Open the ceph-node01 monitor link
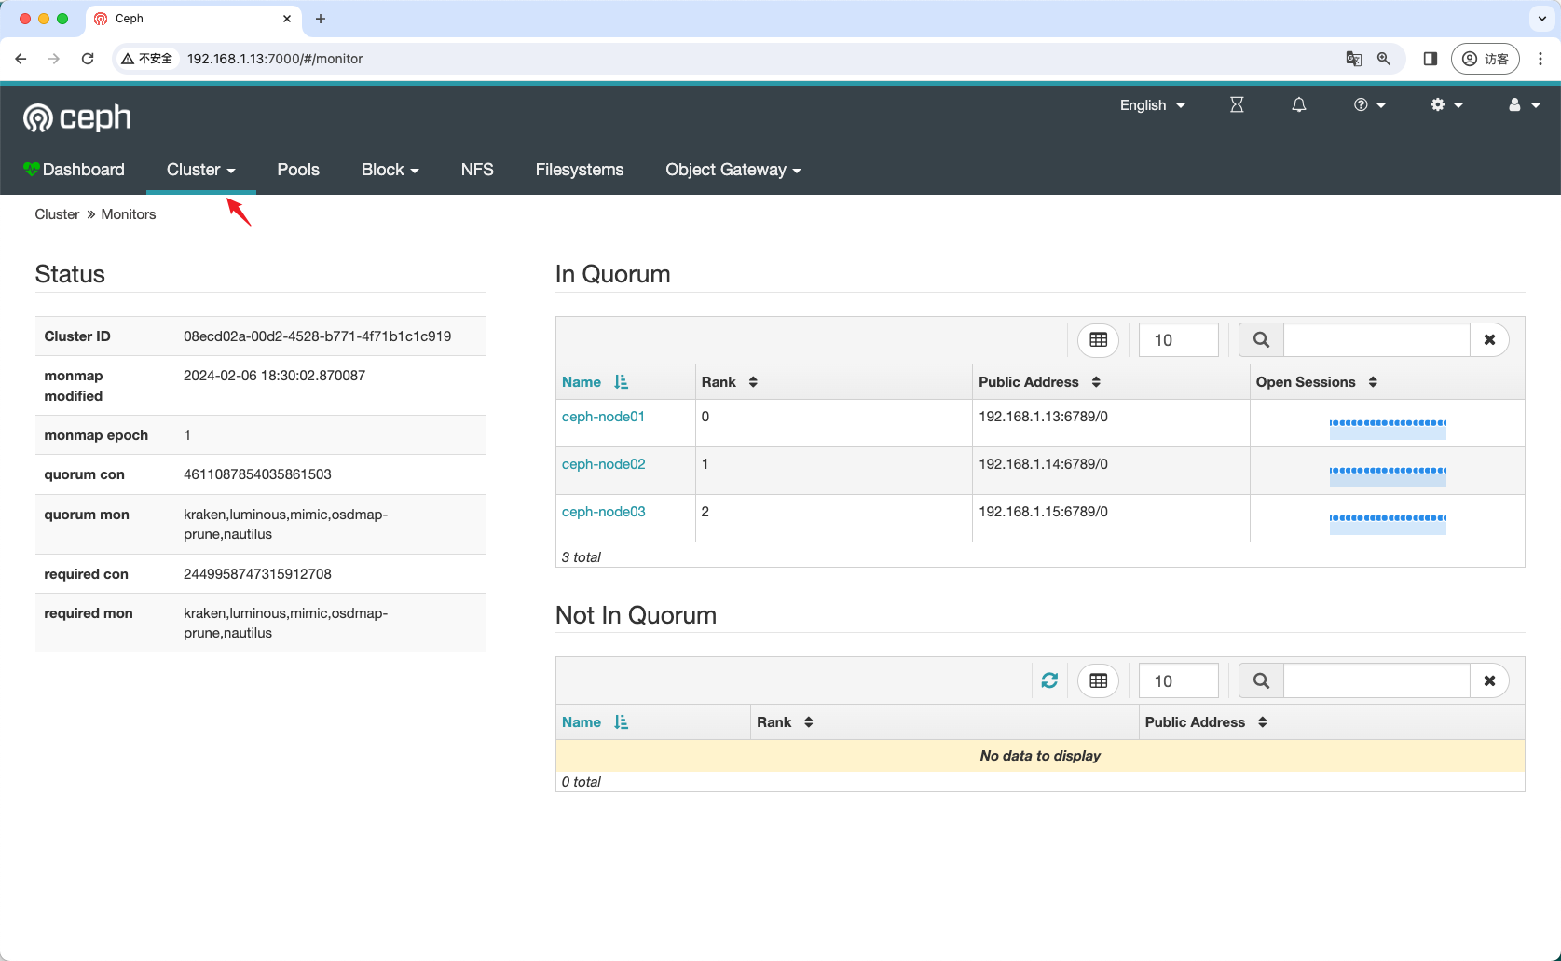 point(603,417)
